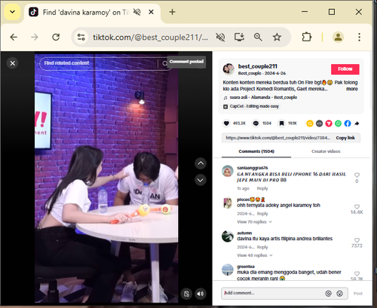Like autumn's comment about andrea brillantes
The width and height of the screenshot is (377, 308).
pos(357,240)
